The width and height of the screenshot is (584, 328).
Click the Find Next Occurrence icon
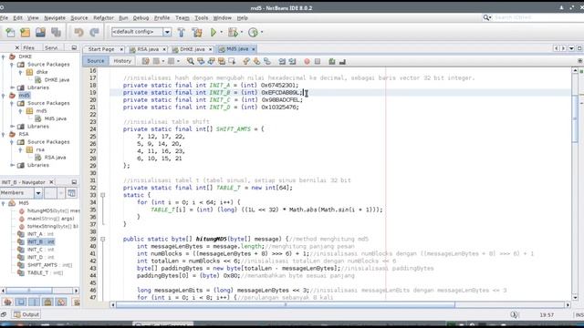pyautogui.click(x=211, y=61)
